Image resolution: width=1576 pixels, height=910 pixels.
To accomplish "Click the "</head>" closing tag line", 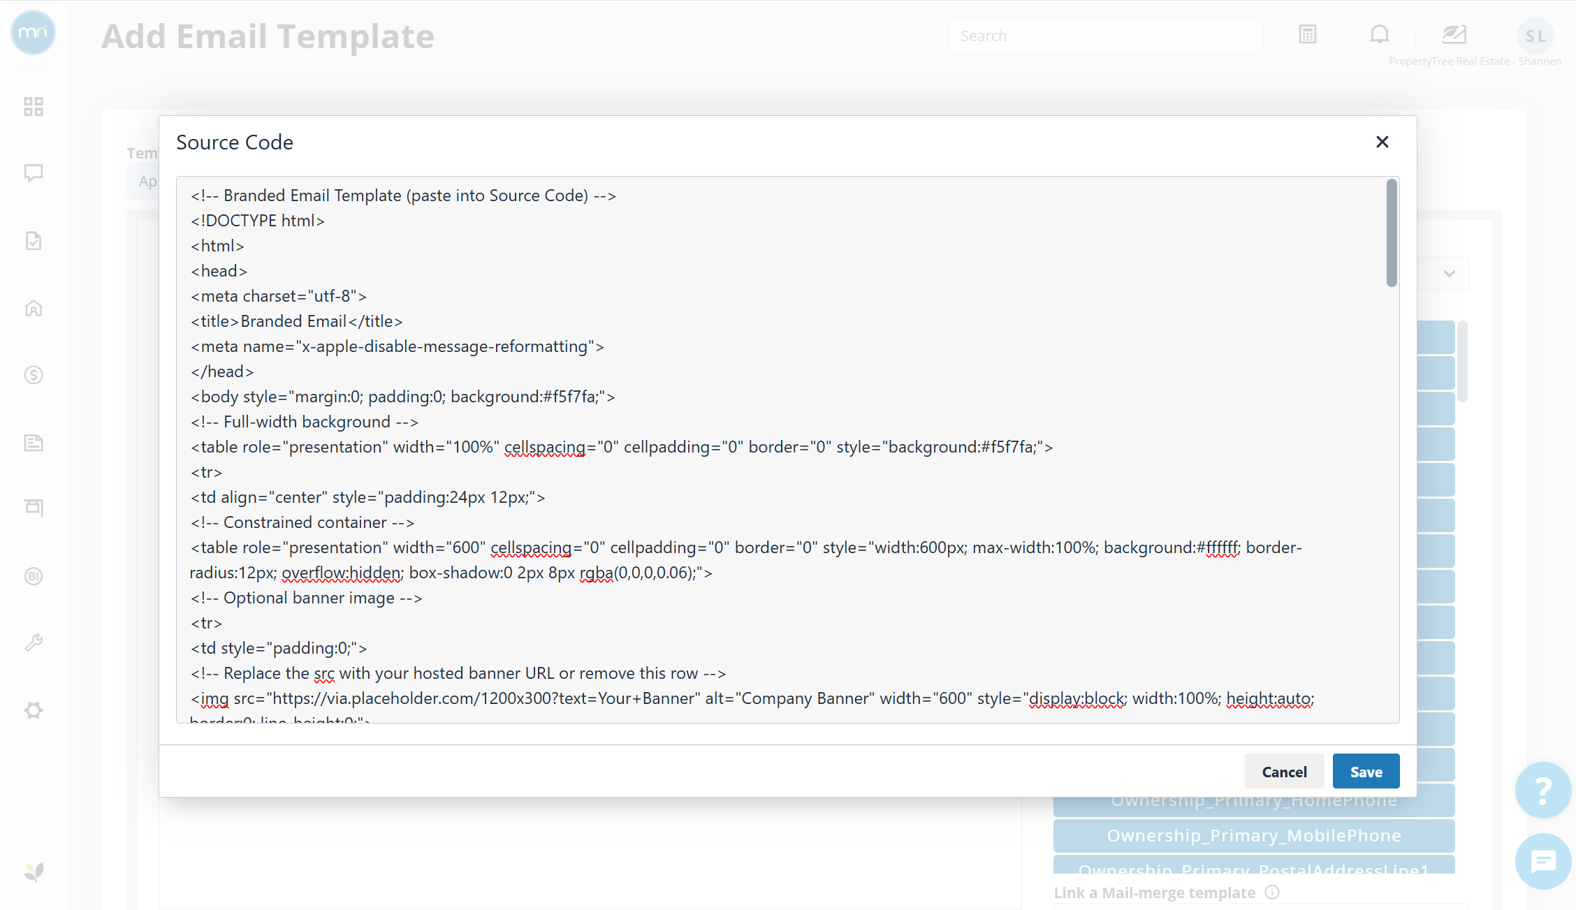I will tap(222, 372).
